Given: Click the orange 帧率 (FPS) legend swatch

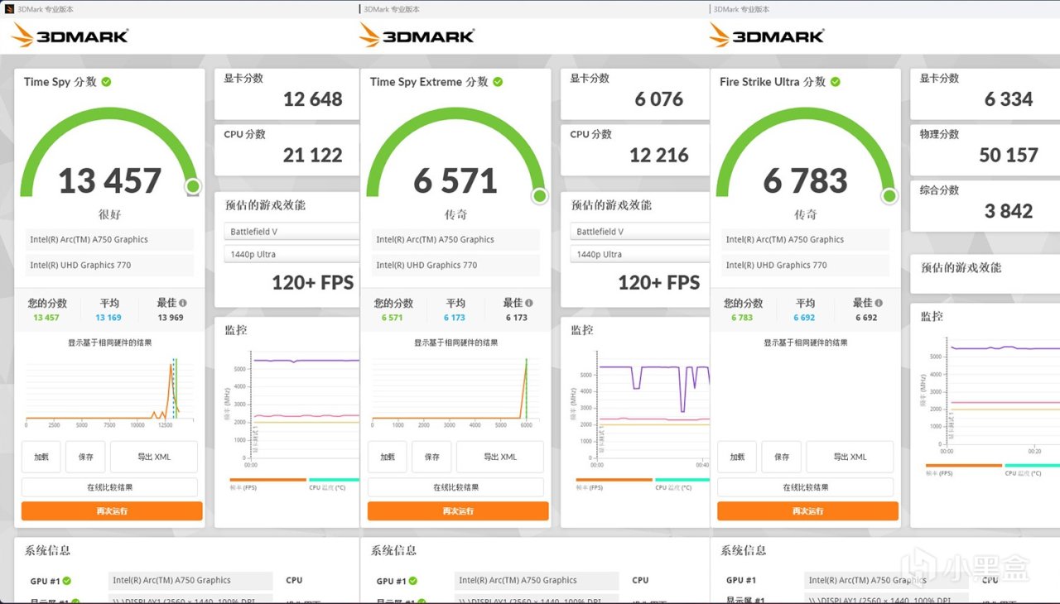Looking at the screenshot, I should 267,479.
